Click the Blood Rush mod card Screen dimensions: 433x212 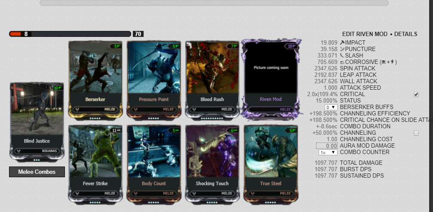[212, 80]
